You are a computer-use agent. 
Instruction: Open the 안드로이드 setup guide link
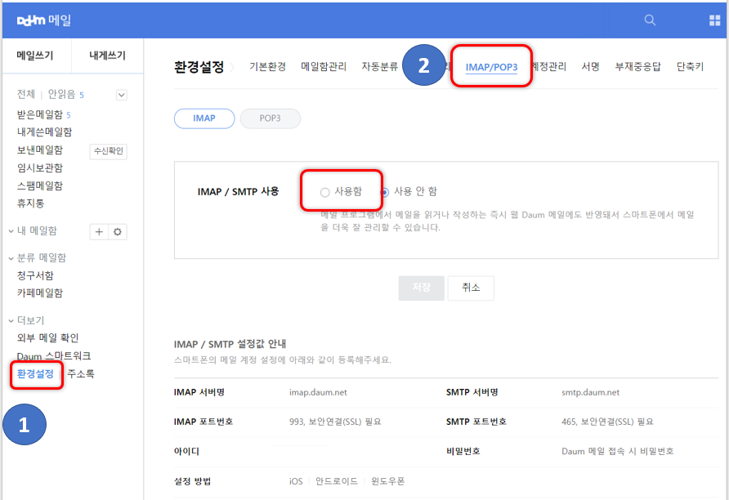[337, 481]
